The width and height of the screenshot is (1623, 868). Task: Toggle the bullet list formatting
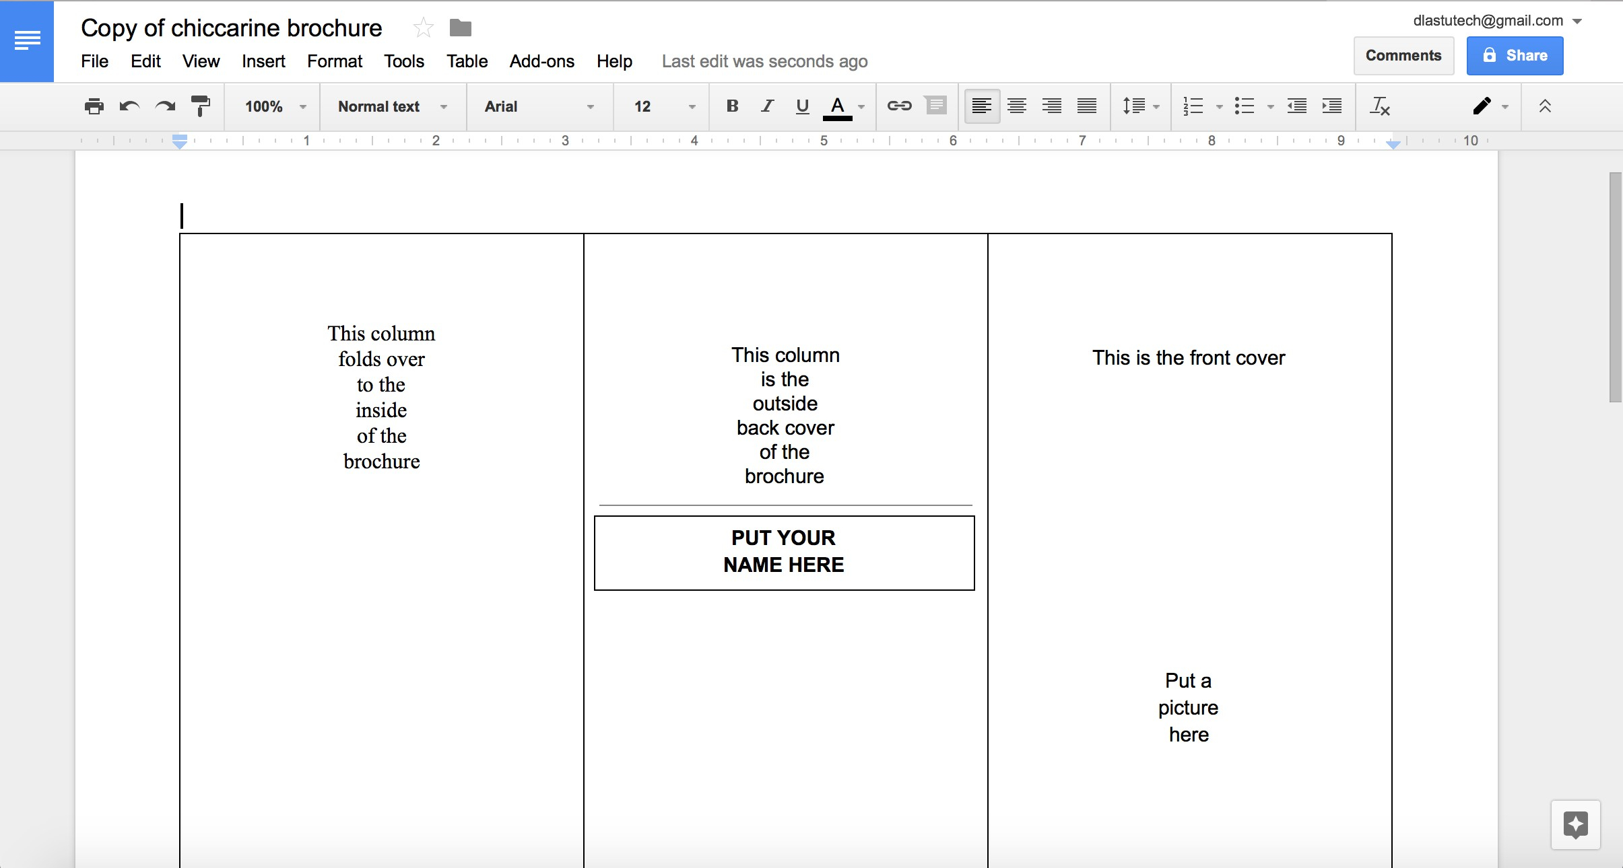(x=1243, y=105)
